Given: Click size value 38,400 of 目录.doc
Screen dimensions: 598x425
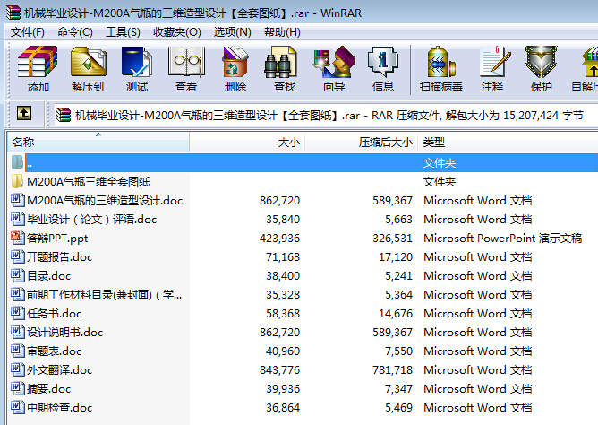Looking at the screenshot, I should (x=283, y=275).
